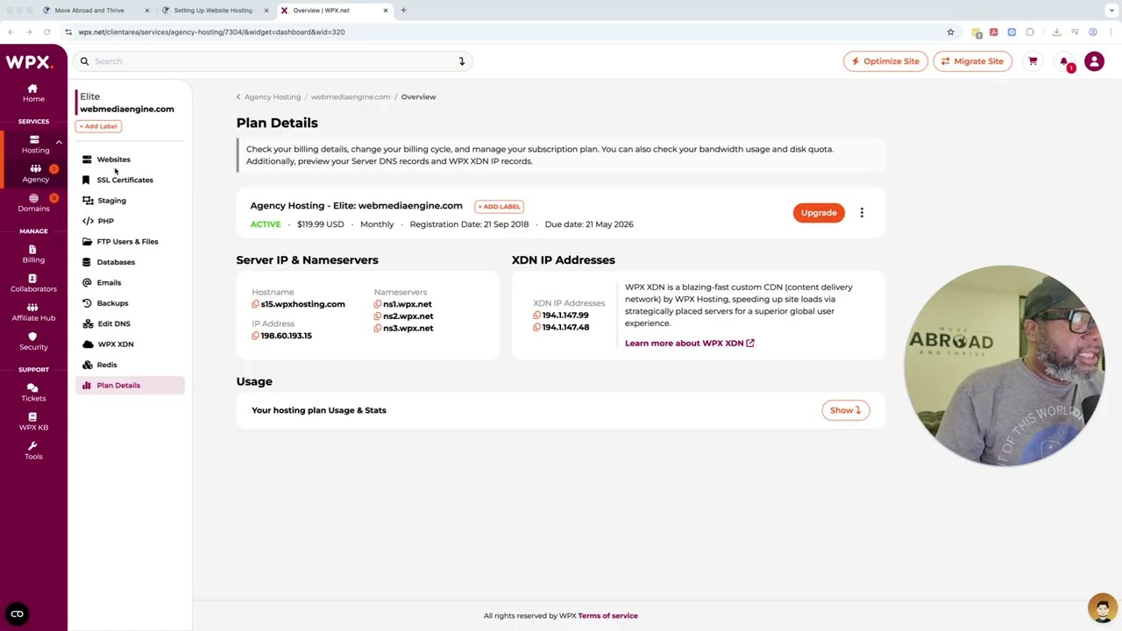
Task: Click Add Label under webmediaengine.com
Action: click(98, 126)
